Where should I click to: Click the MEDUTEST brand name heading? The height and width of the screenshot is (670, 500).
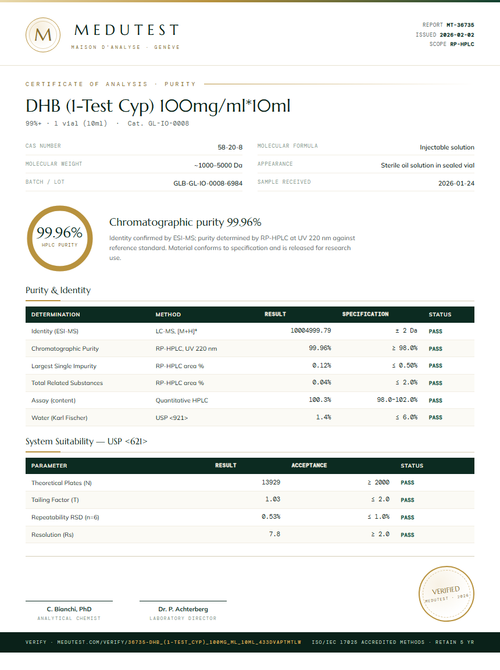[x=127, y=30]
